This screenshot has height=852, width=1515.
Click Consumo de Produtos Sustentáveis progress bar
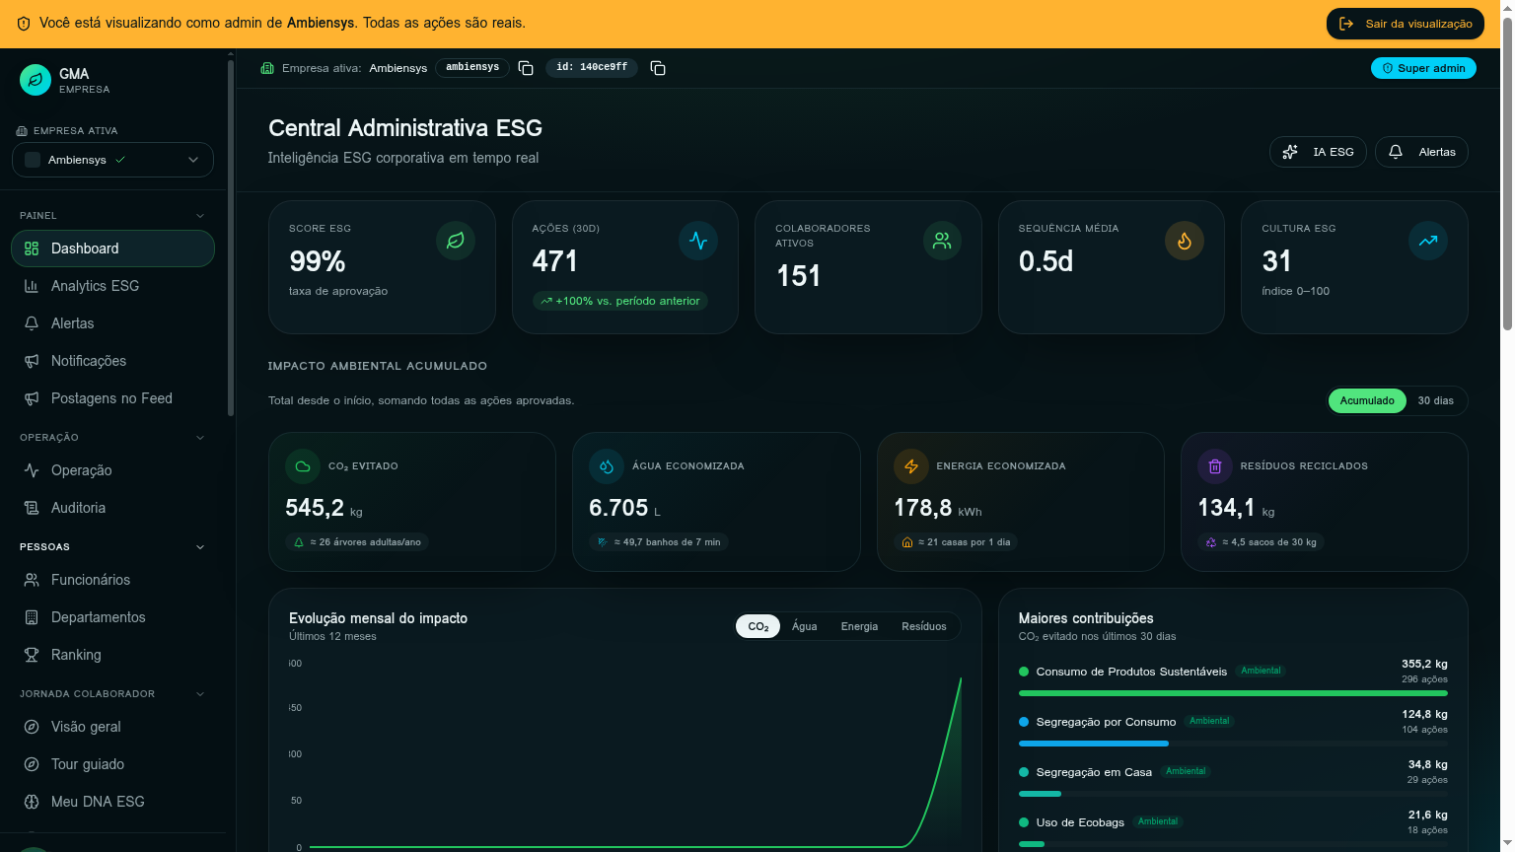click(1233, 693)
